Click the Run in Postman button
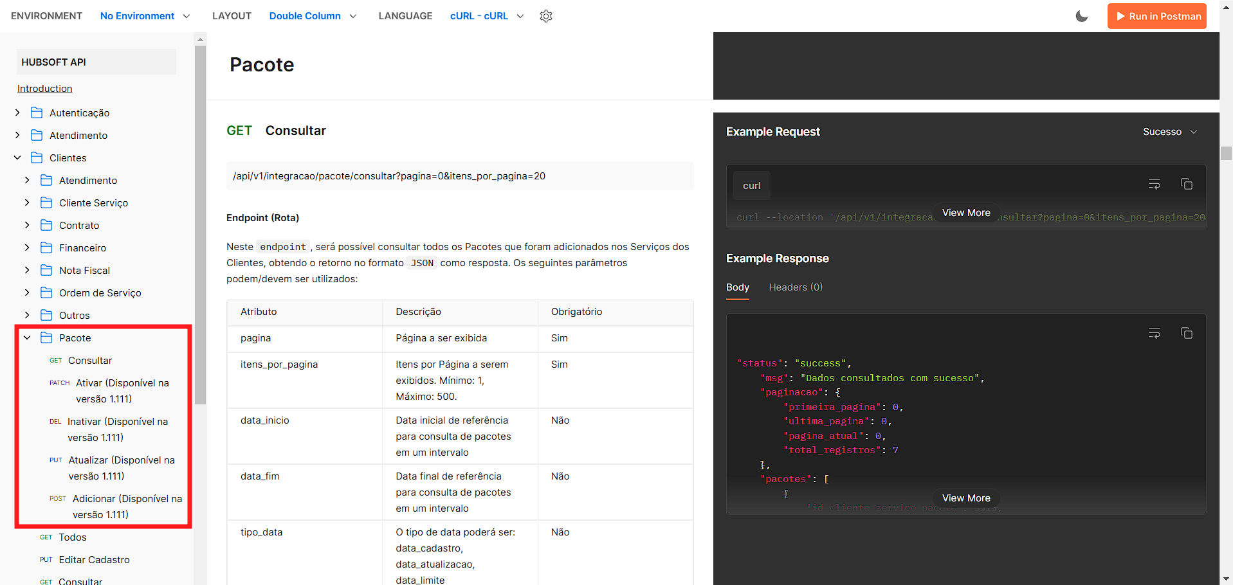This screenshot has width=1233, height=585. (x=1157, y=16)
